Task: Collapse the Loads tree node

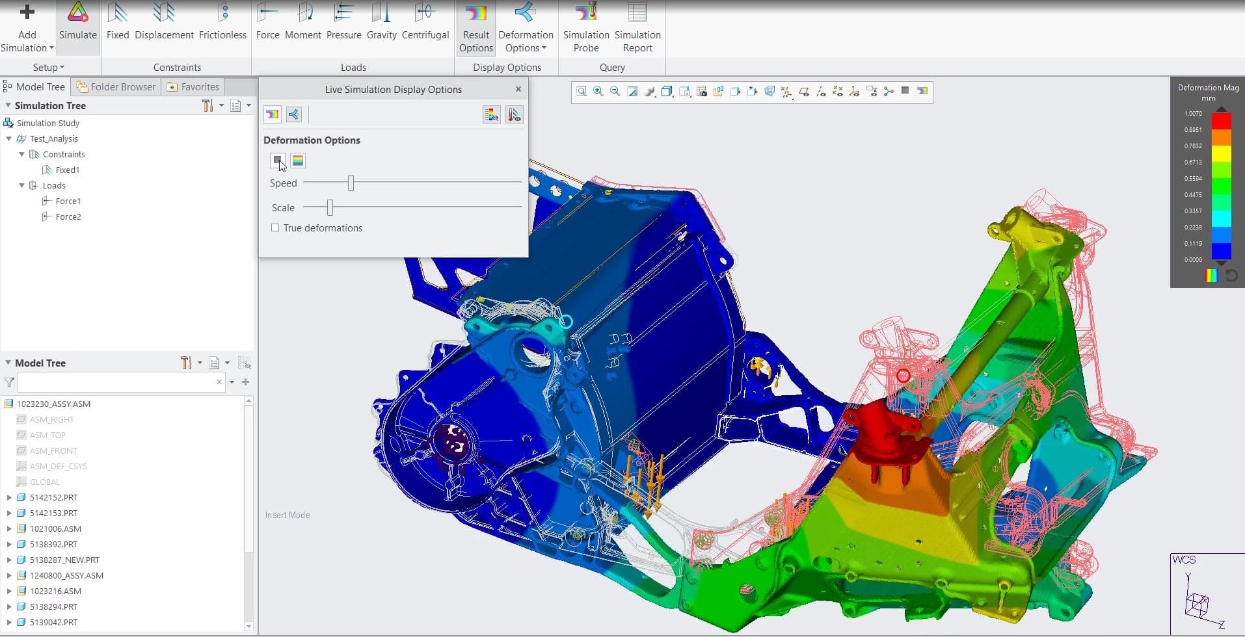Action: (x=22, y=186)
